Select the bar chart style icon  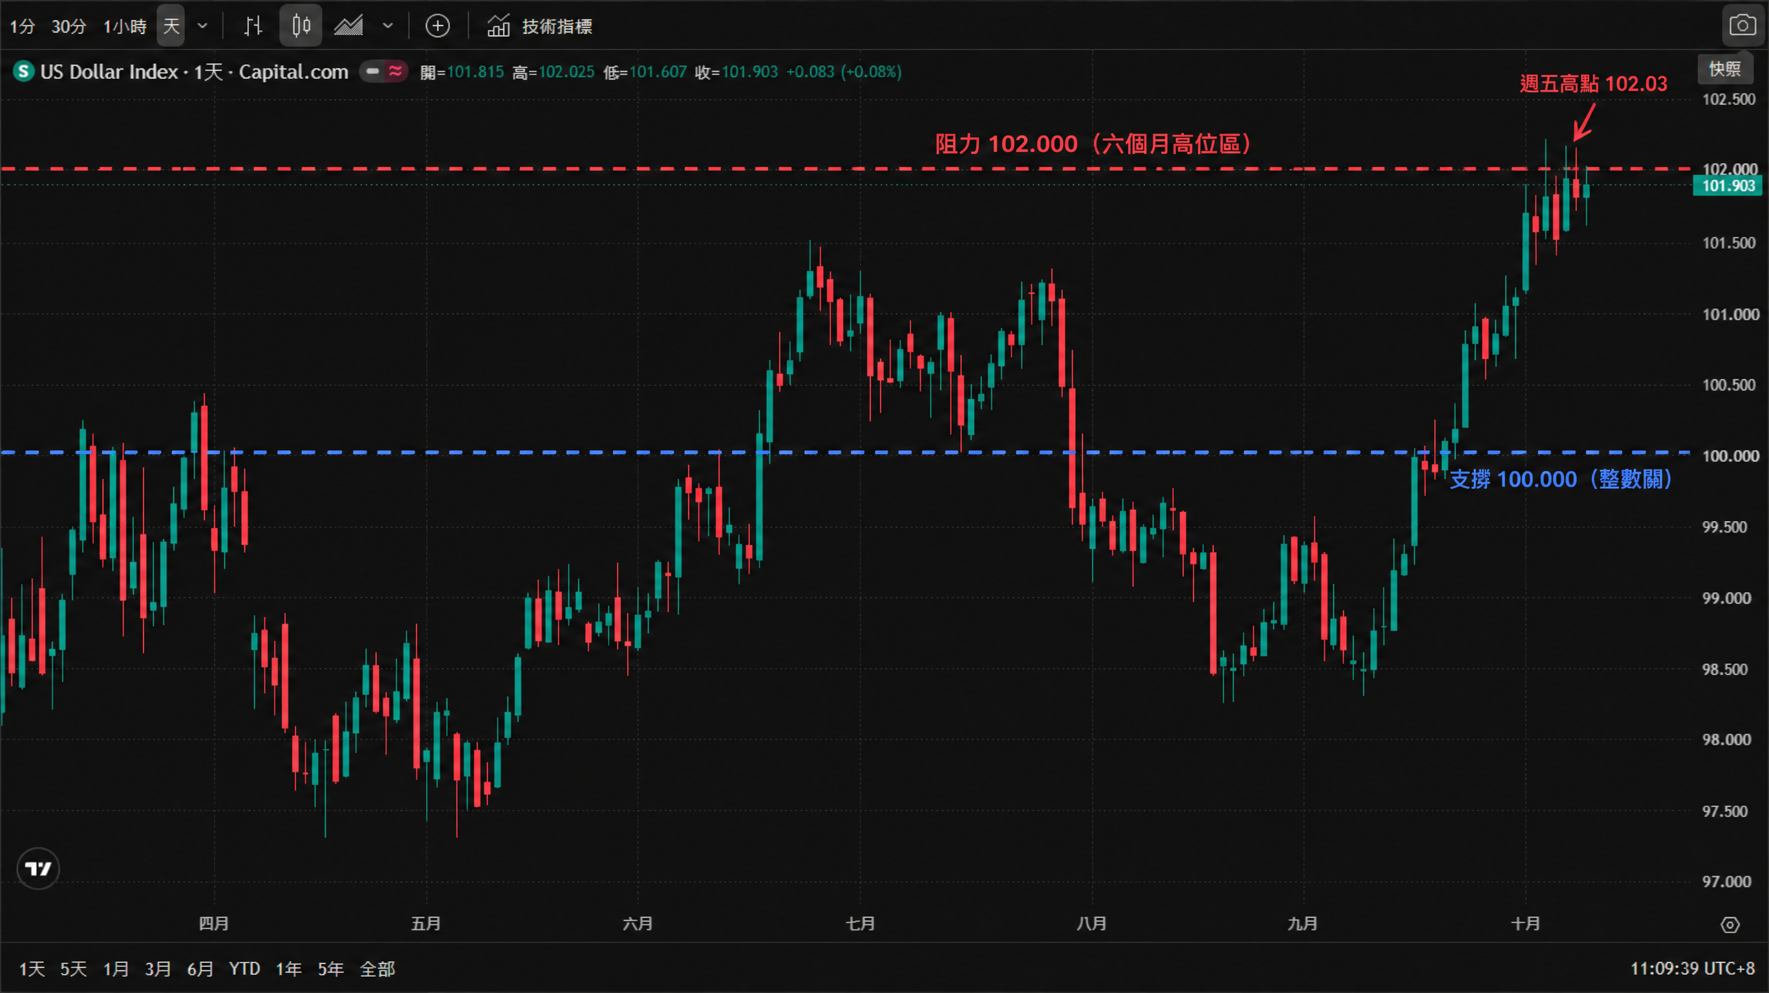(x=253, y=26)
